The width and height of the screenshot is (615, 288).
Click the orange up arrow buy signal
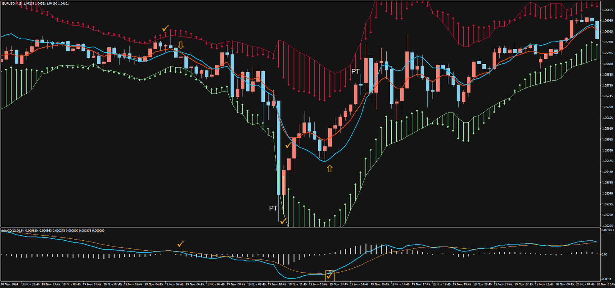pyautogui.click(x=329, y=168)
